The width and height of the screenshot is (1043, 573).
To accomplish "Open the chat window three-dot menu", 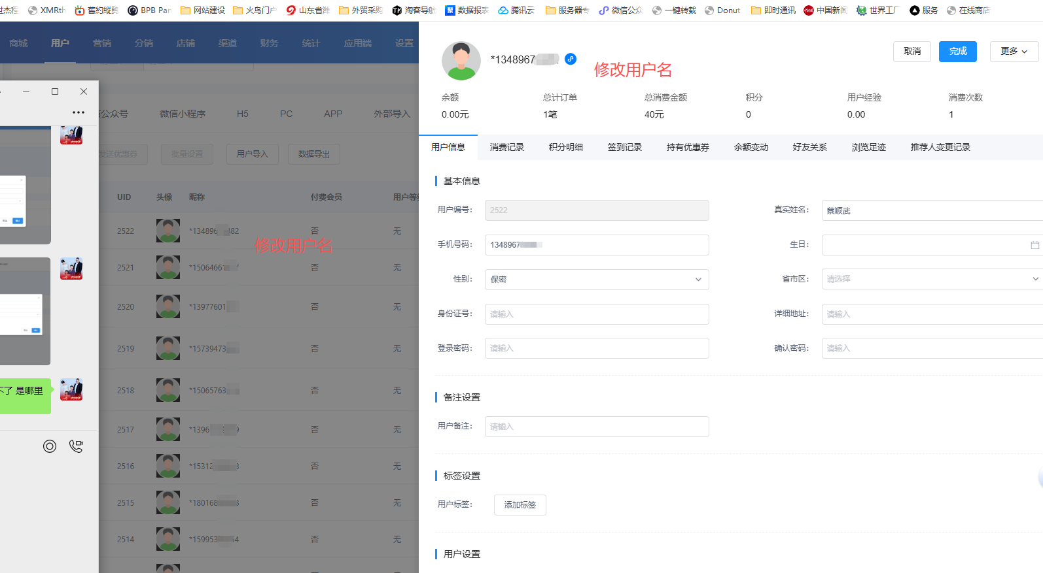I will (x=79, y=112).
